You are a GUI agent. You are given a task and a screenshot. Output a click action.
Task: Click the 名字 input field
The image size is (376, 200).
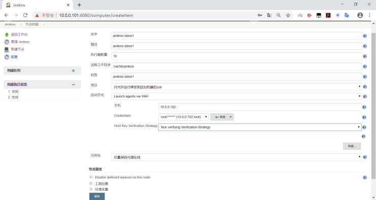coord(237,36)
